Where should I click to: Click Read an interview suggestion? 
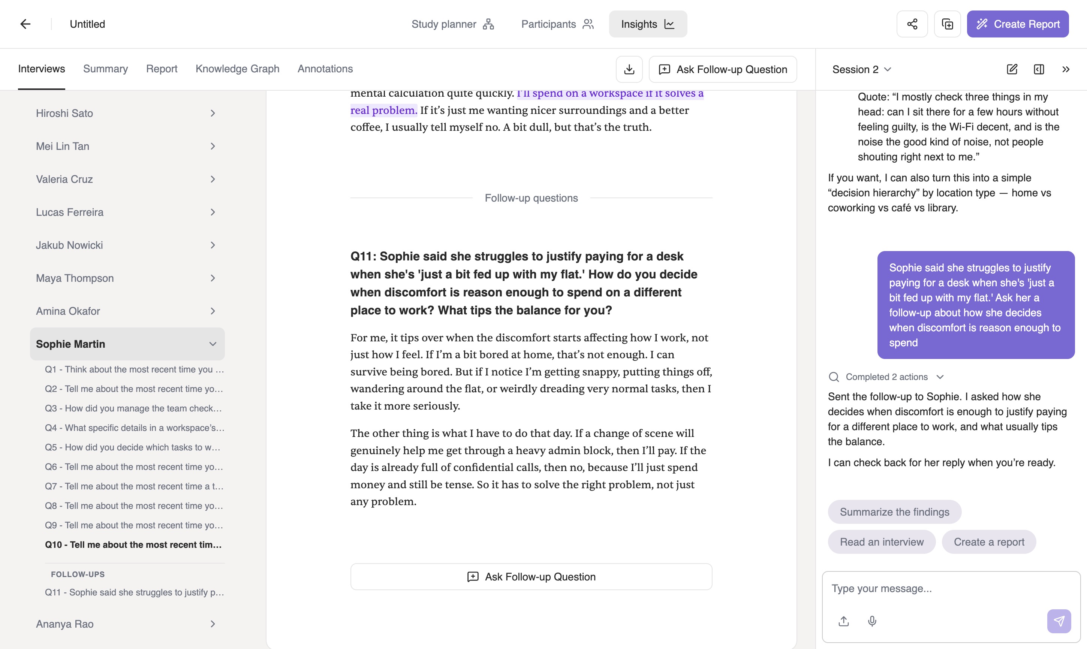882,542
